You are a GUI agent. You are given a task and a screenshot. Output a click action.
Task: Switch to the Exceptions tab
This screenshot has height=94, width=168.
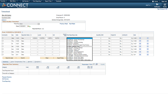38,62
